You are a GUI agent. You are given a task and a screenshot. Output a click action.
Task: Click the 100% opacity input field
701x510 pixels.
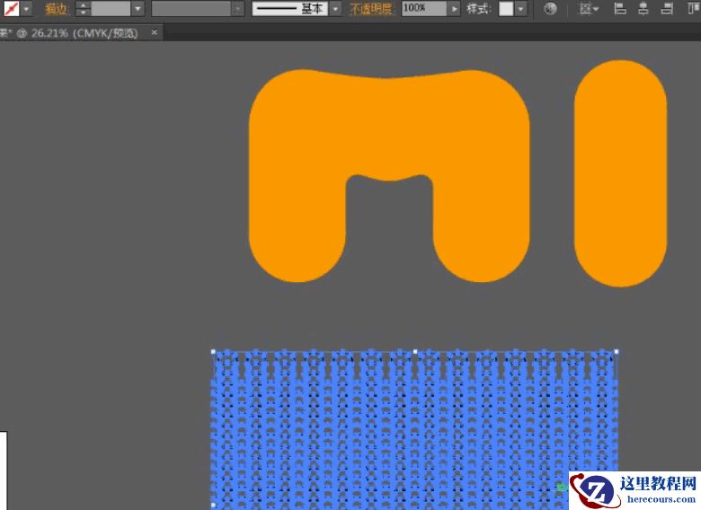(x=424, y=9)
